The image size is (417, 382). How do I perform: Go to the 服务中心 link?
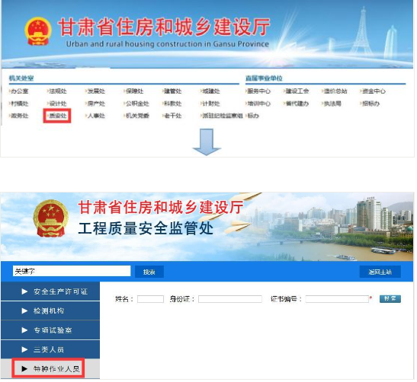coord(258,91)
